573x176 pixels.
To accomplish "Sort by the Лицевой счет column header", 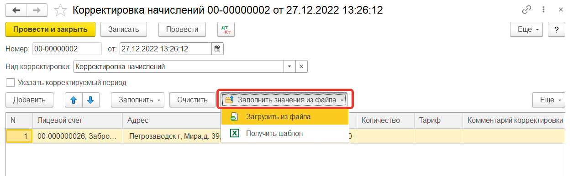I will (78, 120).
